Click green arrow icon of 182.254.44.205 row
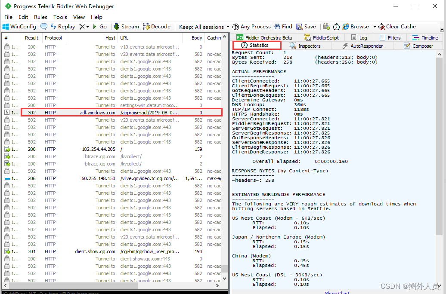The height and width of the screenshot is (294, 446). click(x=7, y=149)
